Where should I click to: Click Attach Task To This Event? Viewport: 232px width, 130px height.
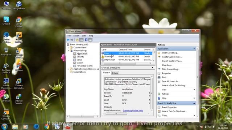coord(174,112)
